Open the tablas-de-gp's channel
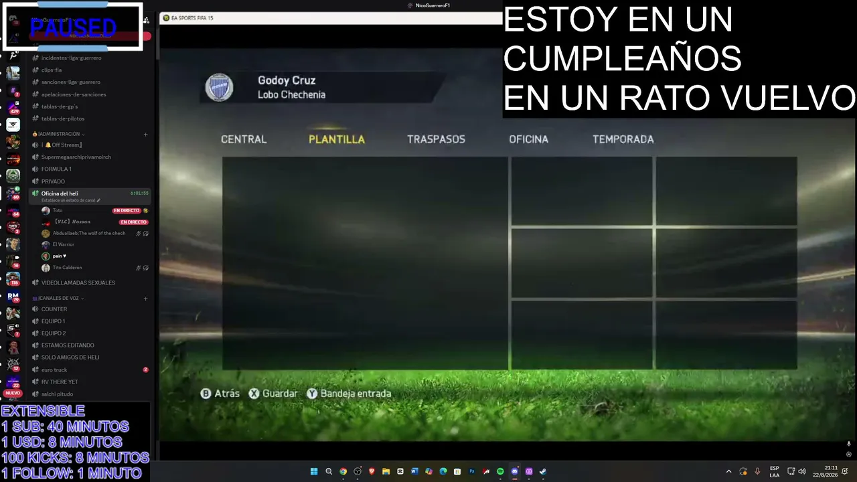 (x=60, y=106)
